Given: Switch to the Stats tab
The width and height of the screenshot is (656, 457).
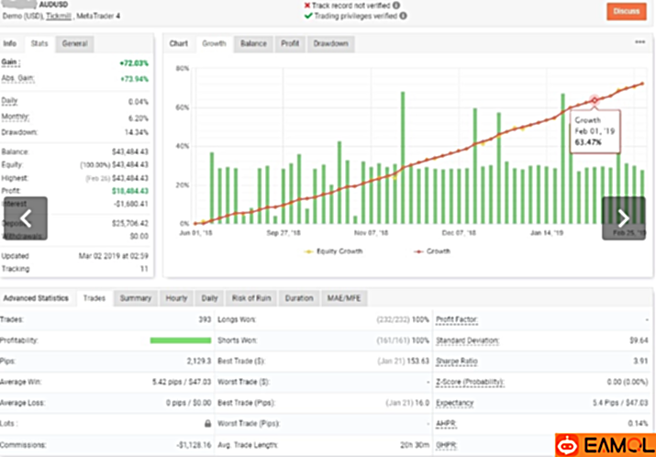Looking at the screenshot, I should coord(39,43).
